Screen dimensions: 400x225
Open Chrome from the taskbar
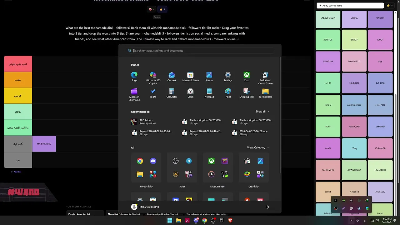click(204, 220)
